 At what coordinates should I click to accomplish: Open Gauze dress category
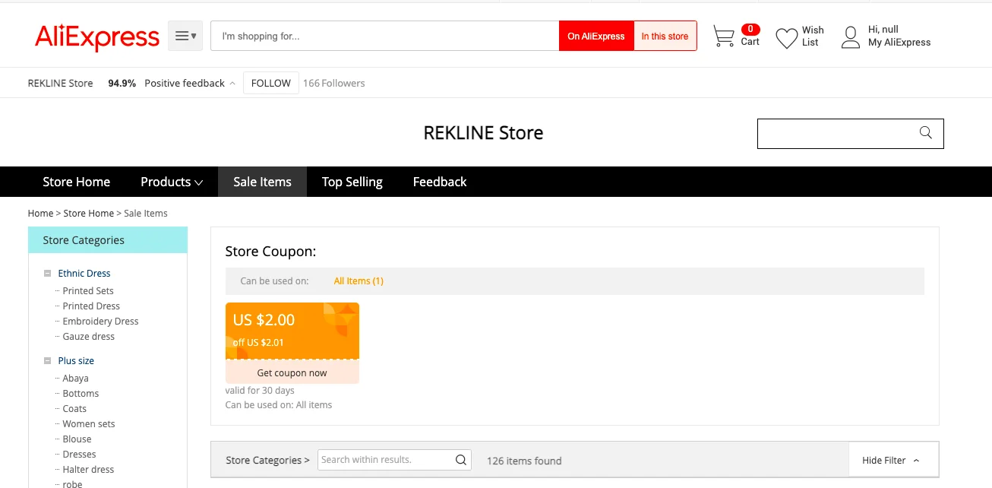click(x=89, y=337)
